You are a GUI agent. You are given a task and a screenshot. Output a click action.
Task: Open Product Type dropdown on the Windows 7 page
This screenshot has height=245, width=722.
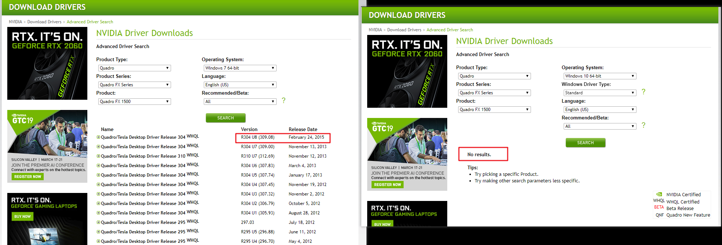(x=134, y=68)
